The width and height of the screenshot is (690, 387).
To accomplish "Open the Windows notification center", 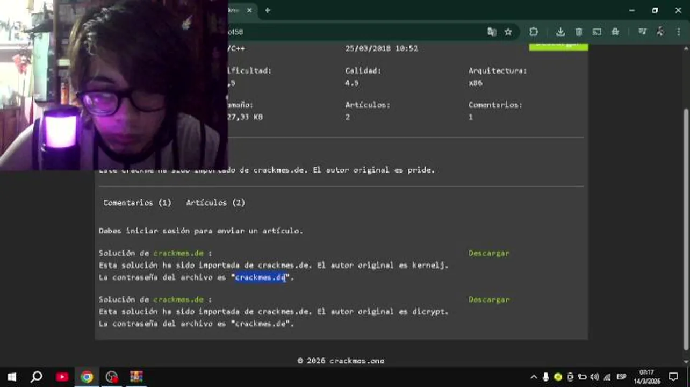I will (673, 377).
